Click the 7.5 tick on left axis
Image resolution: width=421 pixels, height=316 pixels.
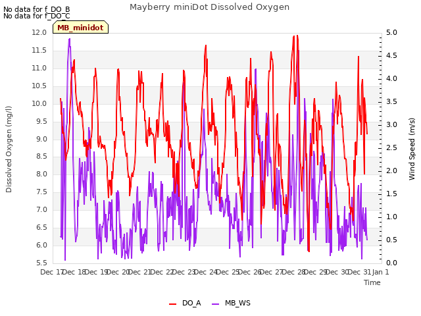coord(41,192)
